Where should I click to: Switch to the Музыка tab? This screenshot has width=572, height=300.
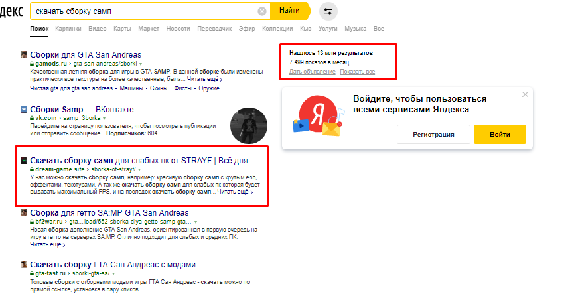(x=355, y=29)
